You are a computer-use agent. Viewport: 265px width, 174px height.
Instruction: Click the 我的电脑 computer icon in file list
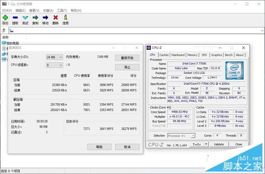point(4,43)
